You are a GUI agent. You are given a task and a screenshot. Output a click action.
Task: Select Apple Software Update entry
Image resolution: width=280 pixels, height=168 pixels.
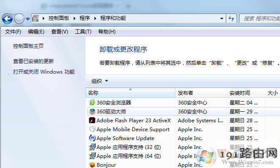point(125,138)
